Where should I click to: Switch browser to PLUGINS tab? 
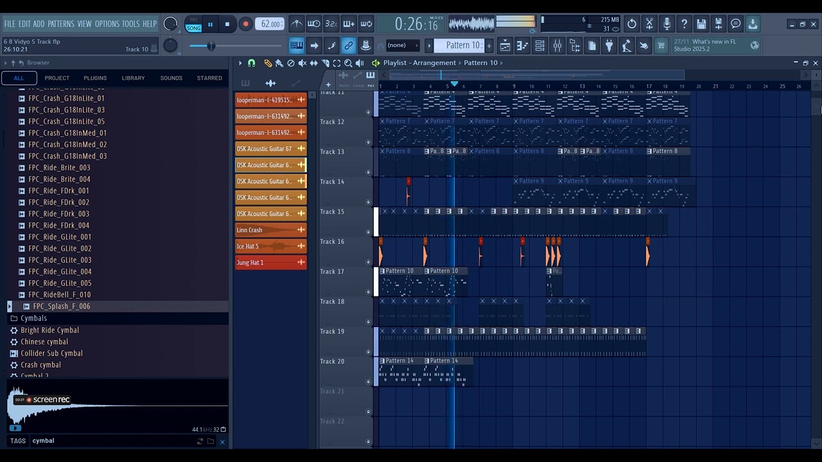95,78
